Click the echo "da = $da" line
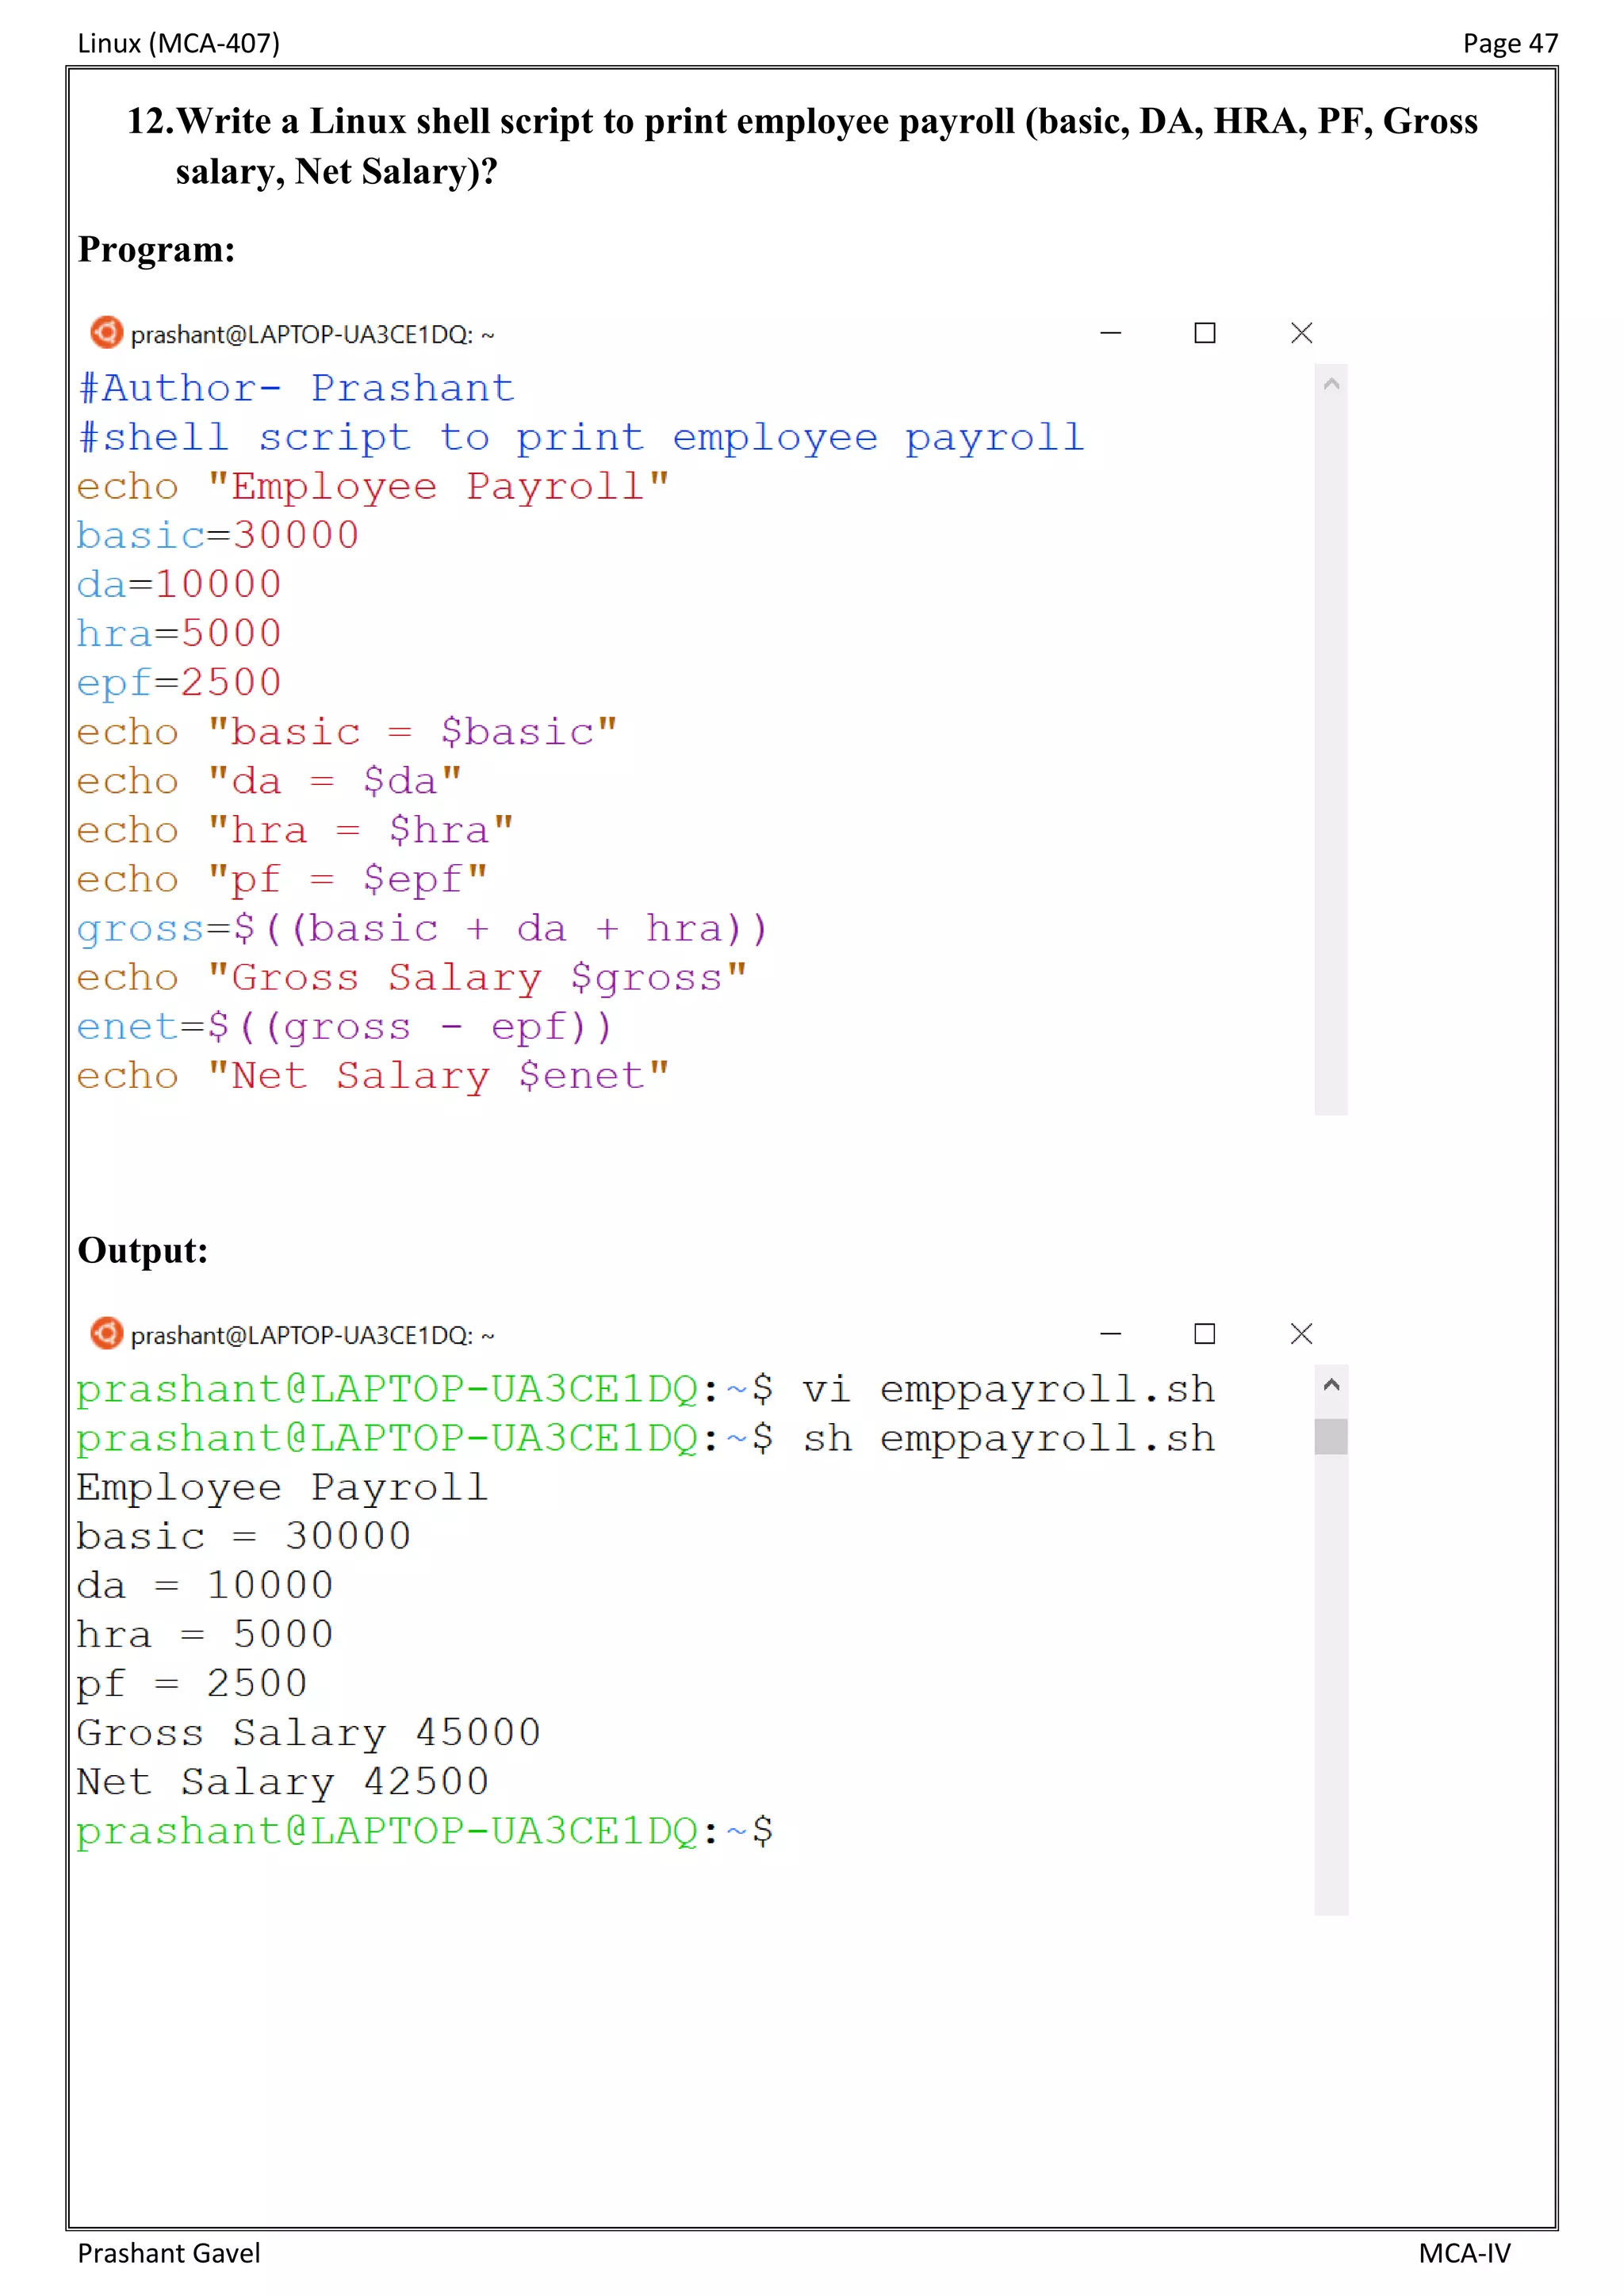 coord(270,782)
